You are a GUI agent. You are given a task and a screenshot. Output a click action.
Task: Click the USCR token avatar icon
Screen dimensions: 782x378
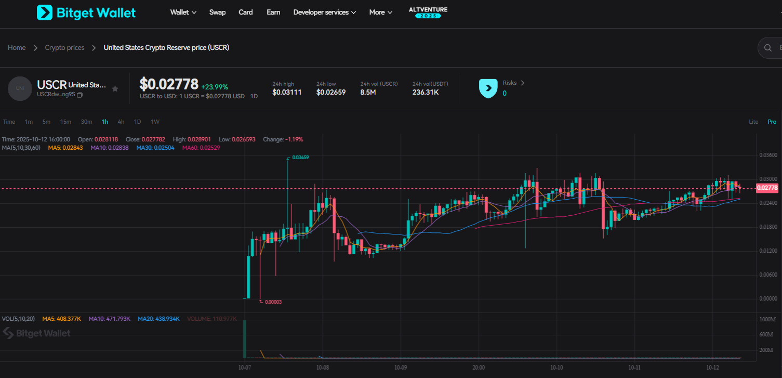[x=20, y=88]
